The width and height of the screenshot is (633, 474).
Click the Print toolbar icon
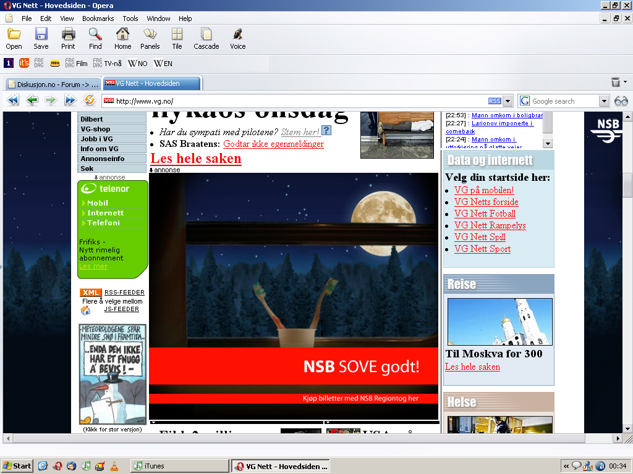[x=68, y=39]
